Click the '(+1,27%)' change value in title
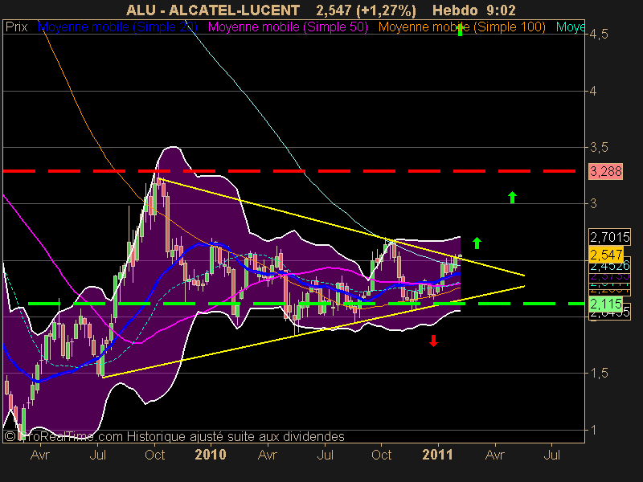 tap(387, 10)
